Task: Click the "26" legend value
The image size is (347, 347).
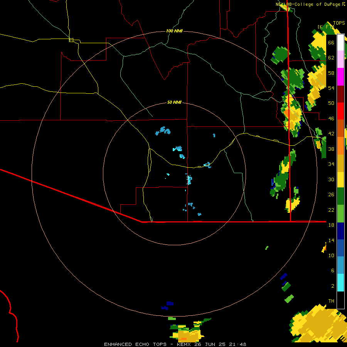Action: pos(331,195)
